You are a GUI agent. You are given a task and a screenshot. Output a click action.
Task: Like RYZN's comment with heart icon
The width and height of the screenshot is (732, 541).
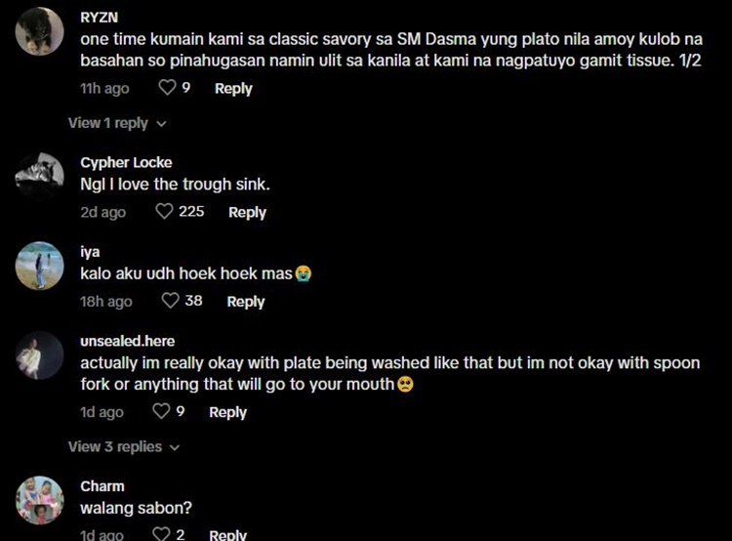pyautogui.click(x=167, y=88)
